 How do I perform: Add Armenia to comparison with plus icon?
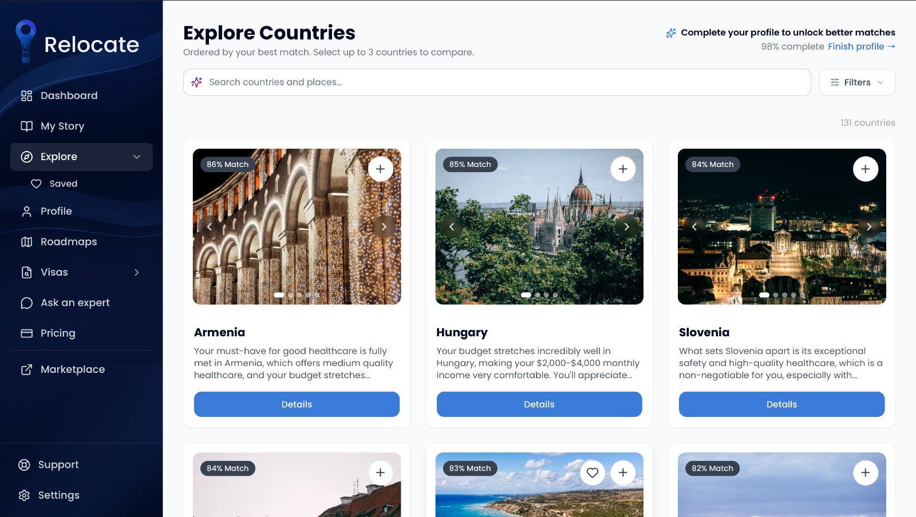point(381,169)
